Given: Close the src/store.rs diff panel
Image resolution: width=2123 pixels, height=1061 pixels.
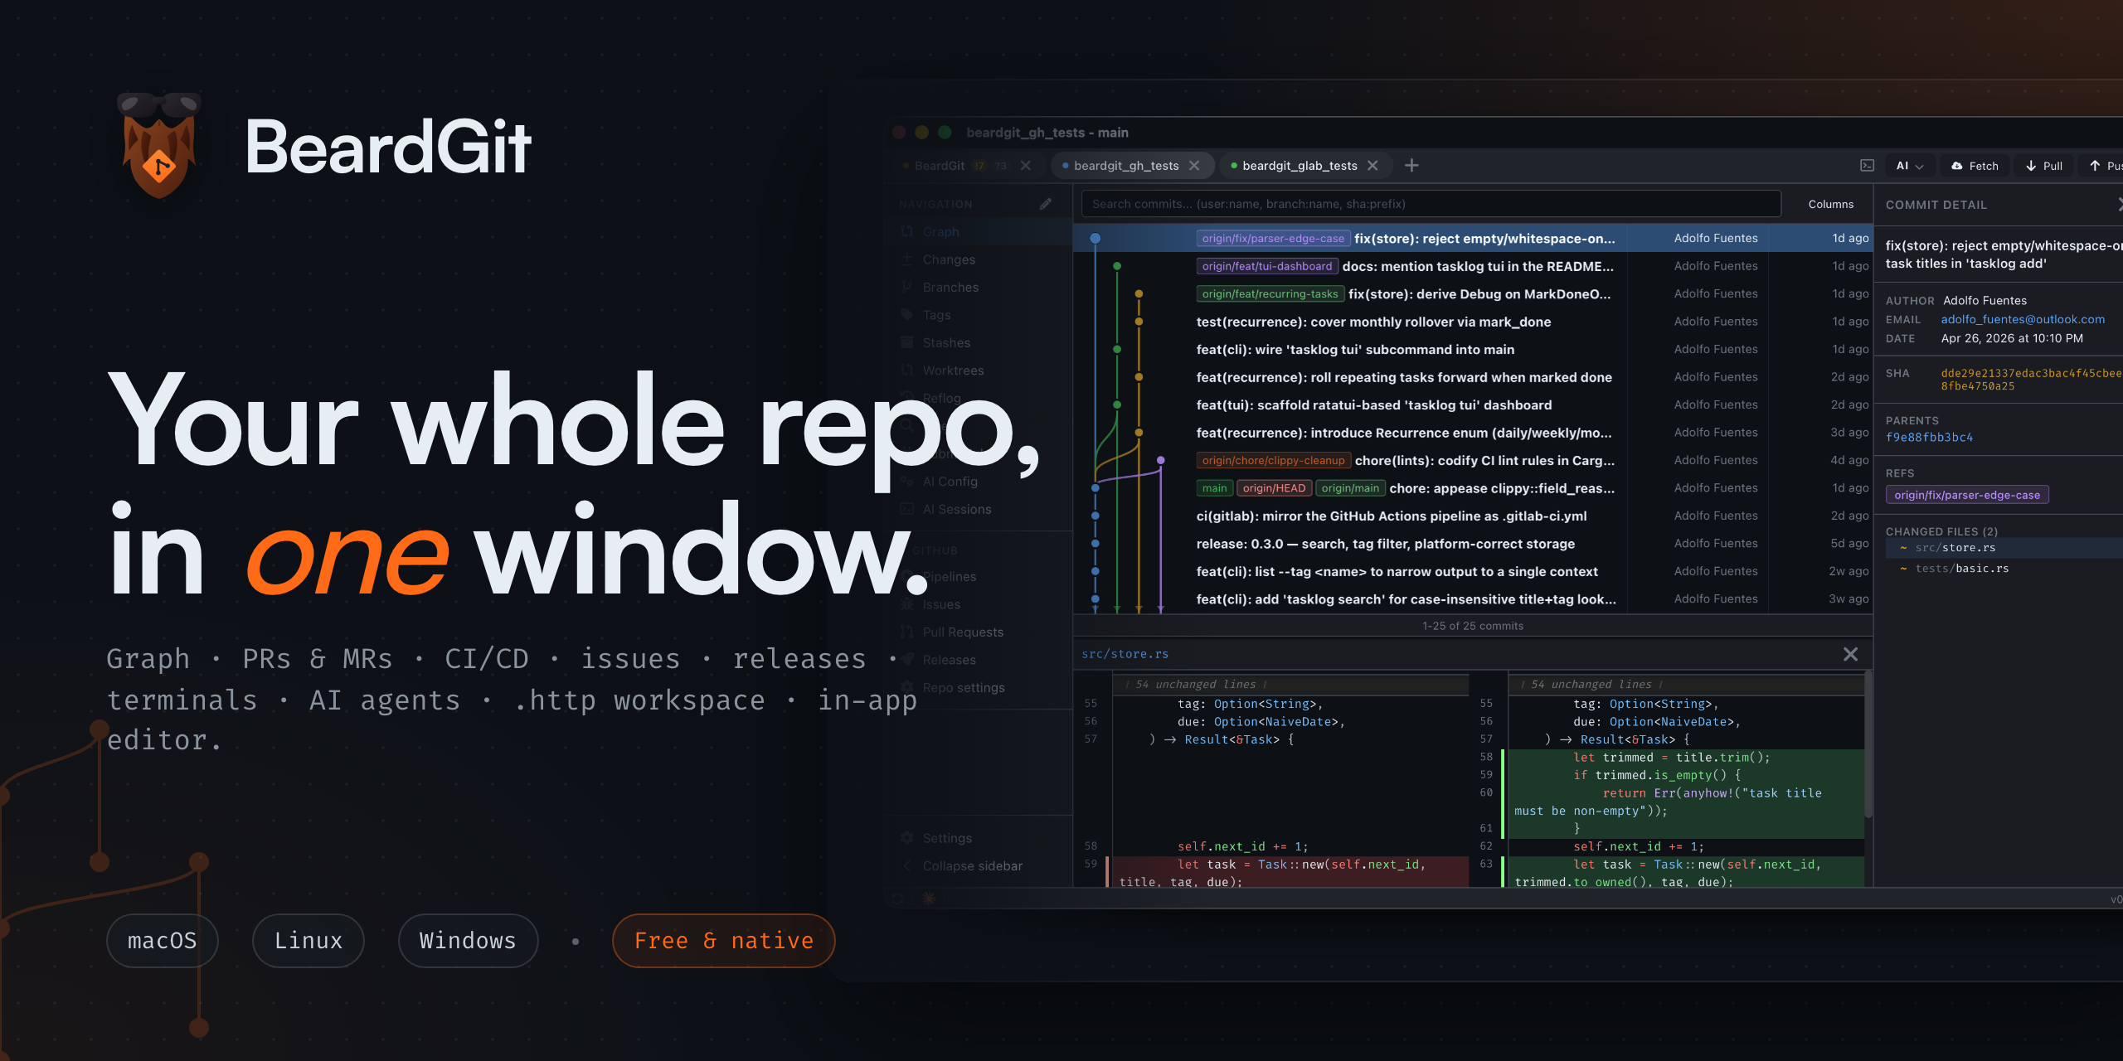Looking at the screenshot, I should (1850, 654).
